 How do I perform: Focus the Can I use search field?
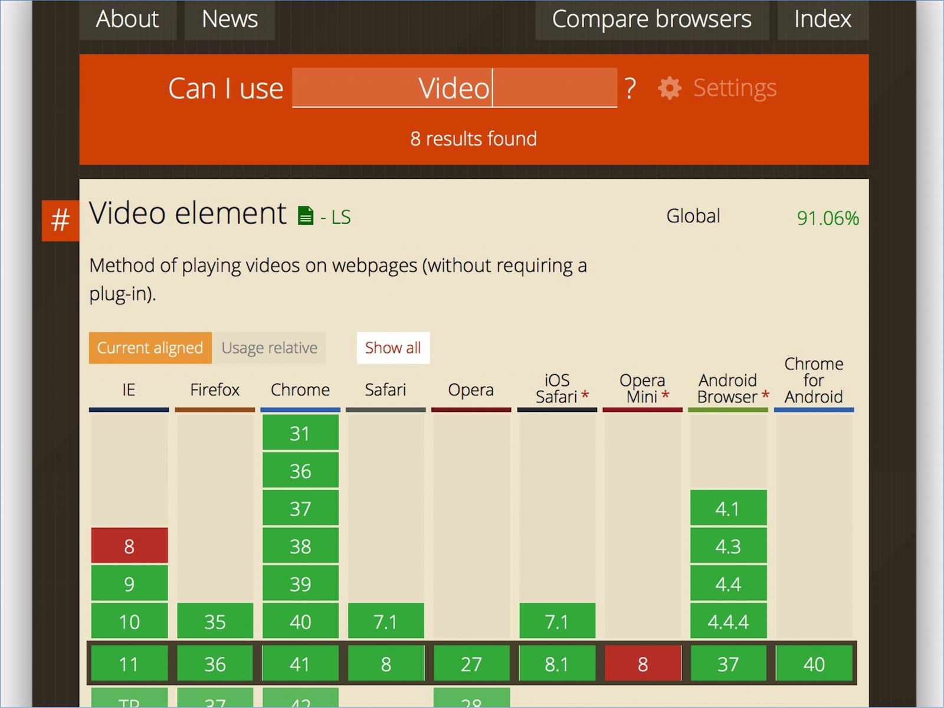tap(454, 88)
